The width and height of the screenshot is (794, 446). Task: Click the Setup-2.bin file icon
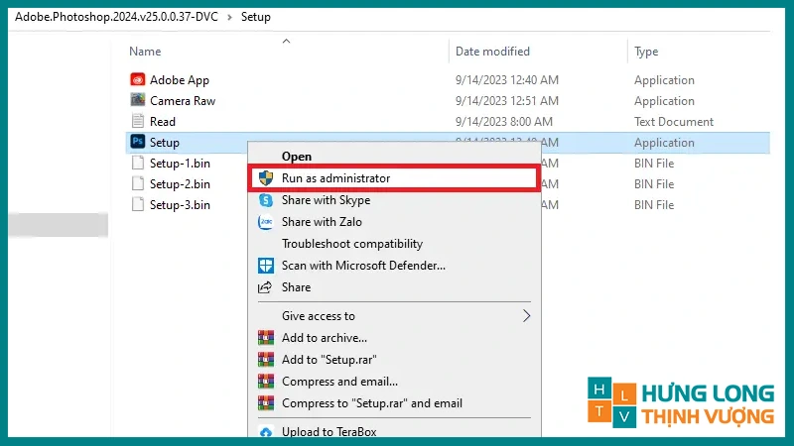point(137,183)
